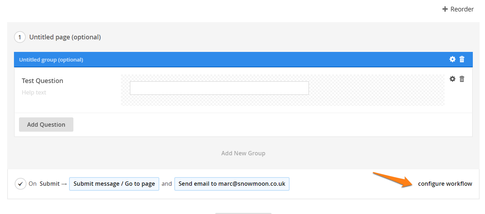Viewport: 485px width, 214px height.
Task: Click the Test Question answer text field
Action: pos(219,88)
